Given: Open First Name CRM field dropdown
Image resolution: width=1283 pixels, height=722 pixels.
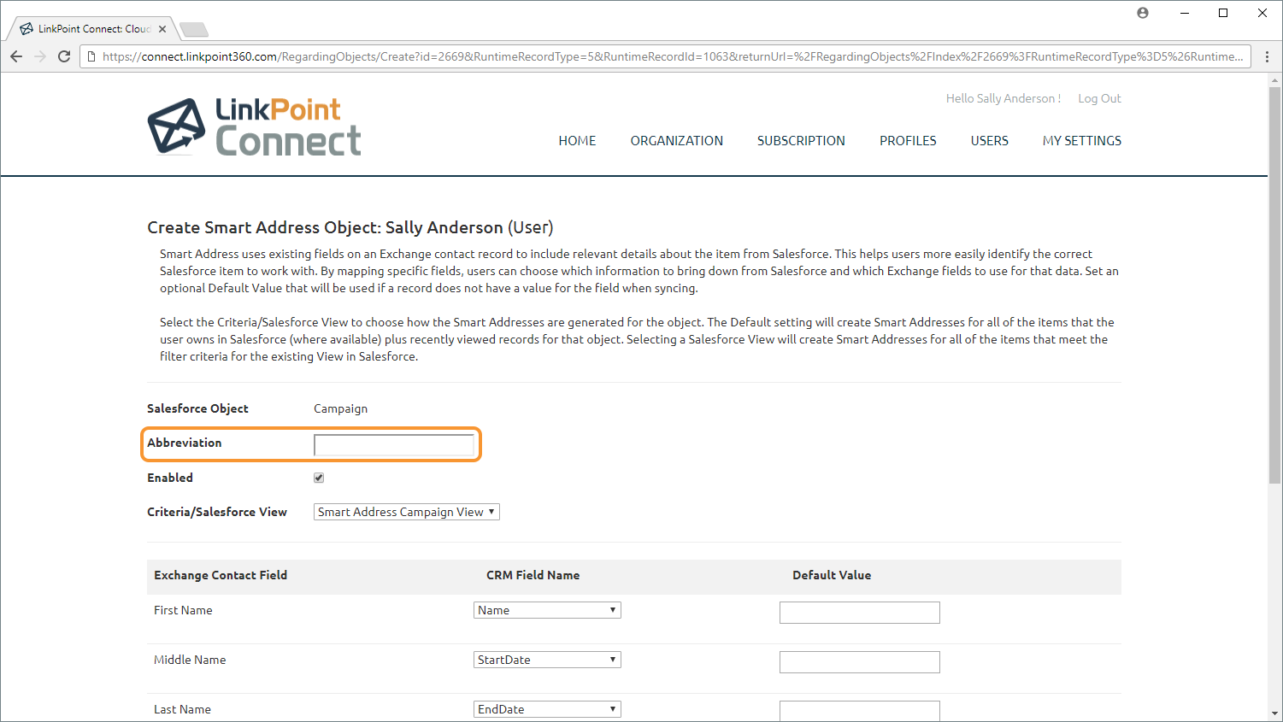Looking at the screenshot, I should [x=547, y=610].
